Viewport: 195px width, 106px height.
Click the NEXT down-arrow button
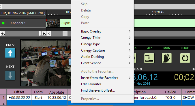coord(10,75)
